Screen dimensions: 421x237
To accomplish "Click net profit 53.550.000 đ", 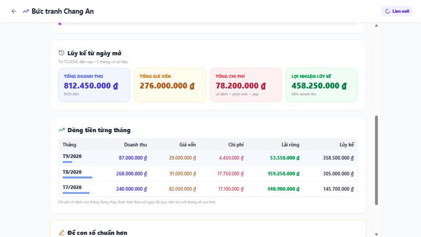I will coord(285,157).
